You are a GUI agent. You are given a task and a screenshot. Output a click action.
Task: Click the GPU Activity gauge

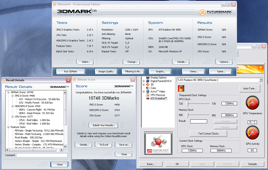coord(253,133)
